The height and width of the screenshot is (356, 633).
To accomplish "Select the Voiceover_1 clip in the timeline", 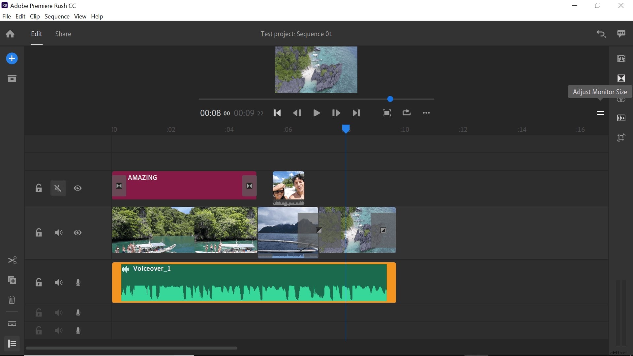I will coord(254,282).
